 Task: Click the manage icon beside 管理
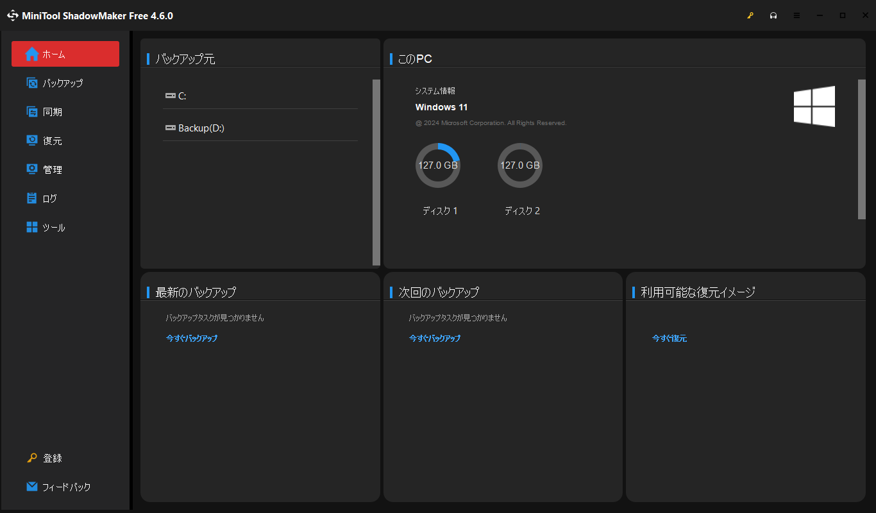(x=32, y=169)
